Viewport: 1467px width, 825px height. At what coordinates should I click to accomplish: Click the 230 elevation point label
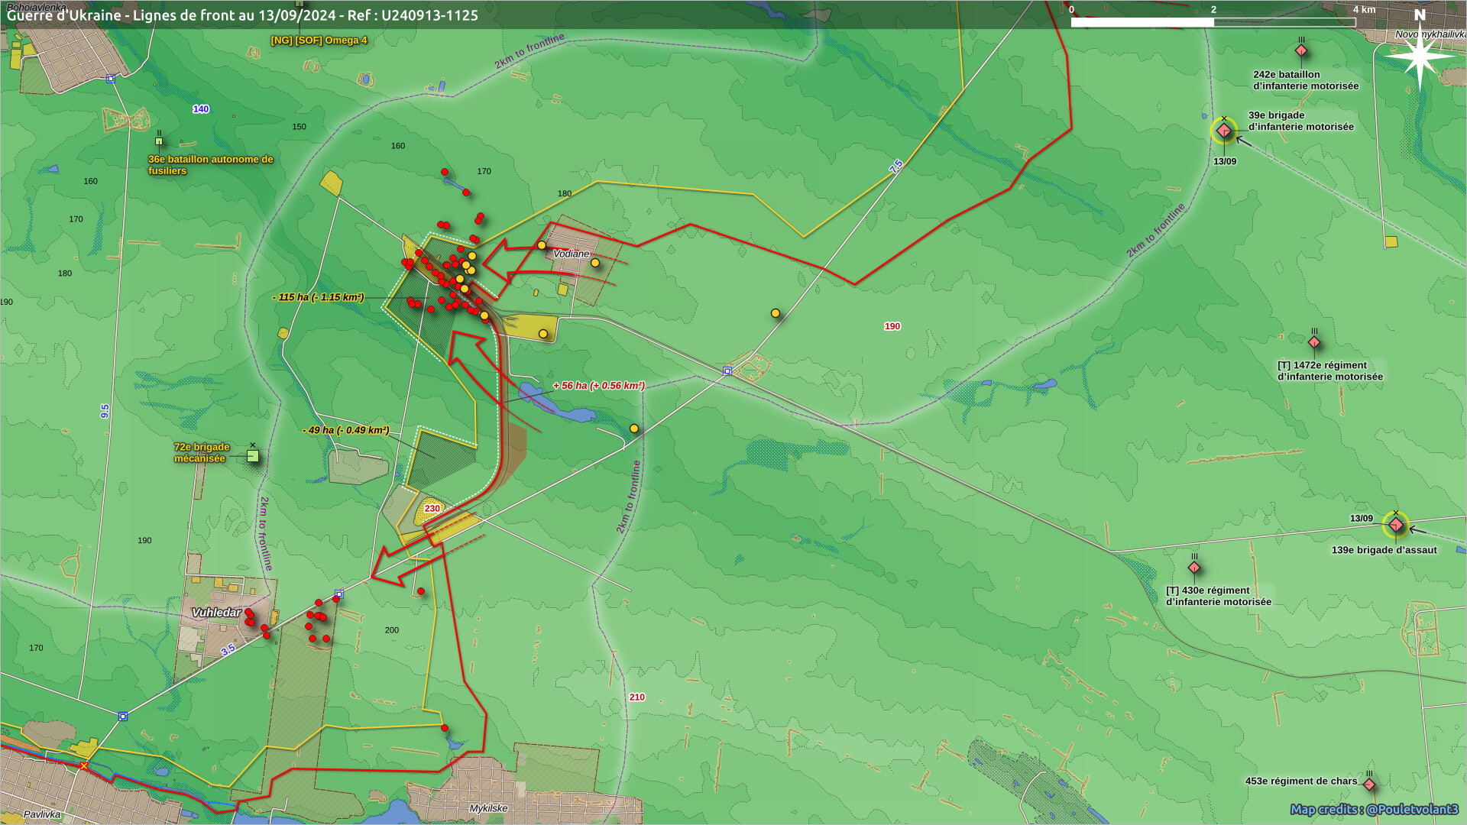coord(432,509)
